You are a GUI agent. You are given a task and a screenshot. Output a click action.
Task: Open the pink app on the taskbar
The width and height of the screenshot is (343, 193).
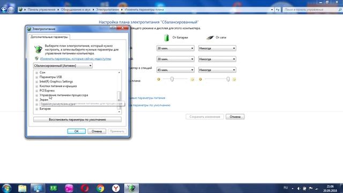click(69, 188)
